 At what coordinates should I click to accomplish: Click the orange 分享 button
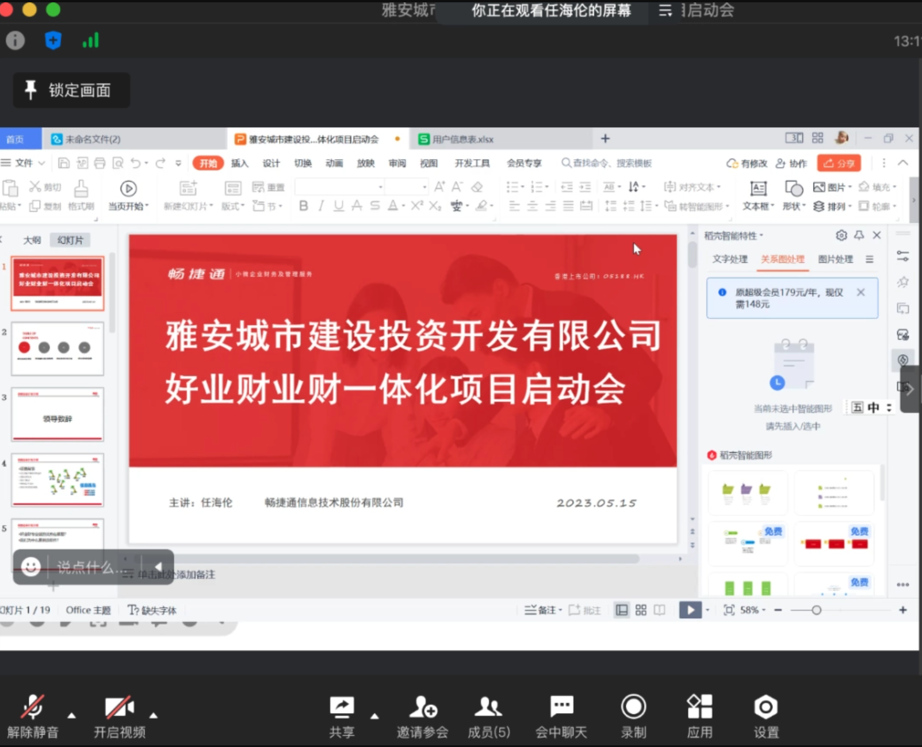(839, 163)
